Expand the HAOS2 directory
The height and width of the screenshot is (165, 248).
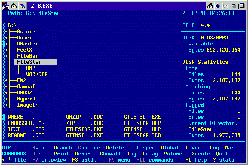pyautogui.click(x=6, y=92)
